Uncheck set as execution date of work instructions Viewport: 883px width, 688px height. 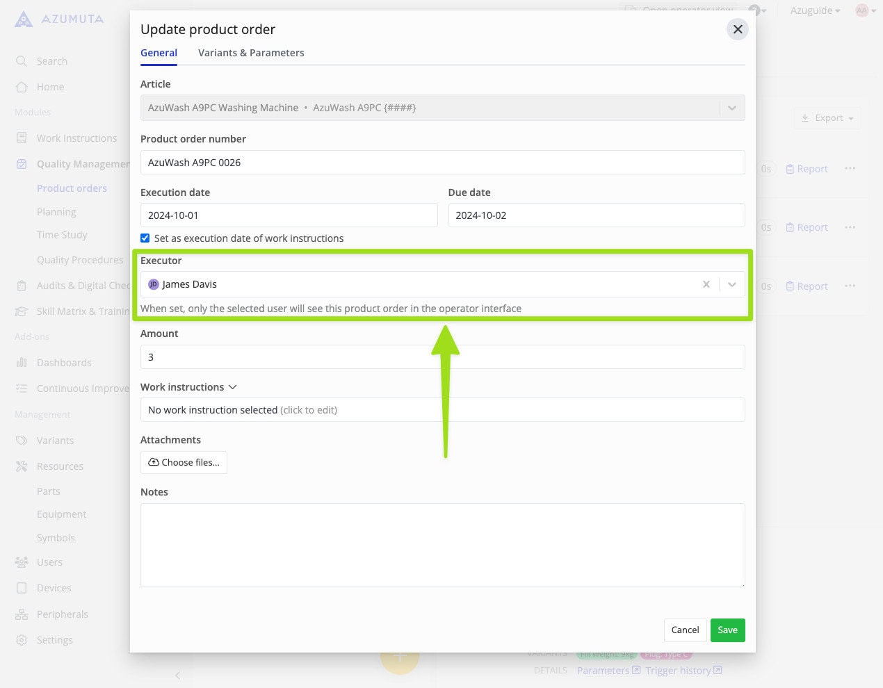click(145, 238)
